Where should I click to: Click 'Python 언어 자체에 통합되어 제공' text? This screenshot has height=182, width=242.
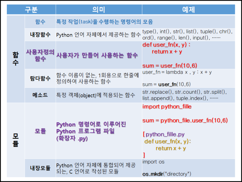(96, 165)
